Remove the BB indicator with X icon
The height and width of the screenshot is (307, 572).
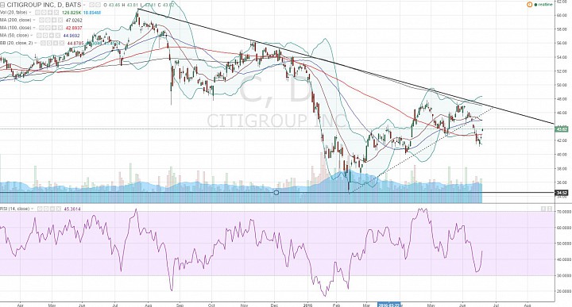click(x=62, y=43)
